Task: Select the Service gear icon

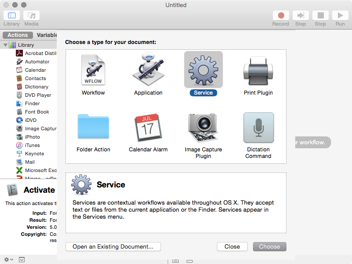Action: coord(203,70)
